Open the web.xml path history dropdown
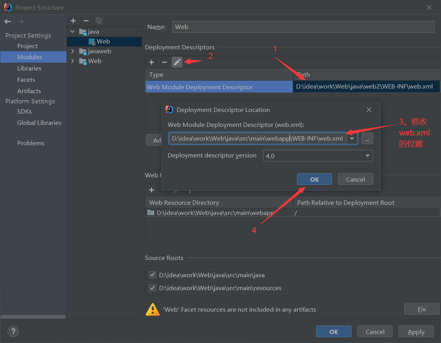 click(351, 138)
